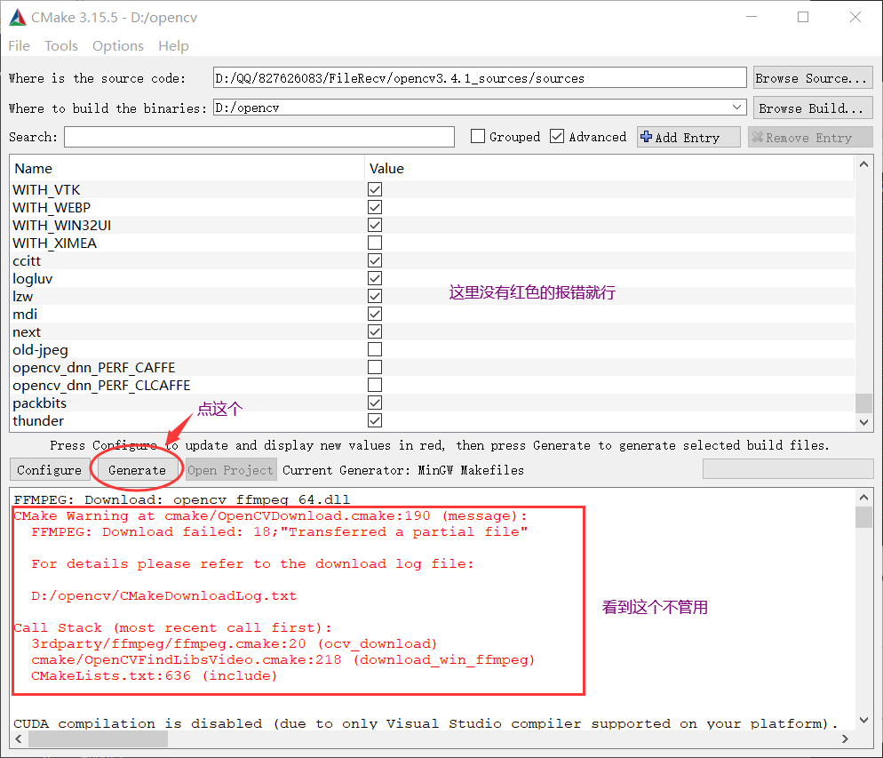The height and width of the screenshot is (758, 883).
Task: Close the CMake window
Action: point(855,18)
